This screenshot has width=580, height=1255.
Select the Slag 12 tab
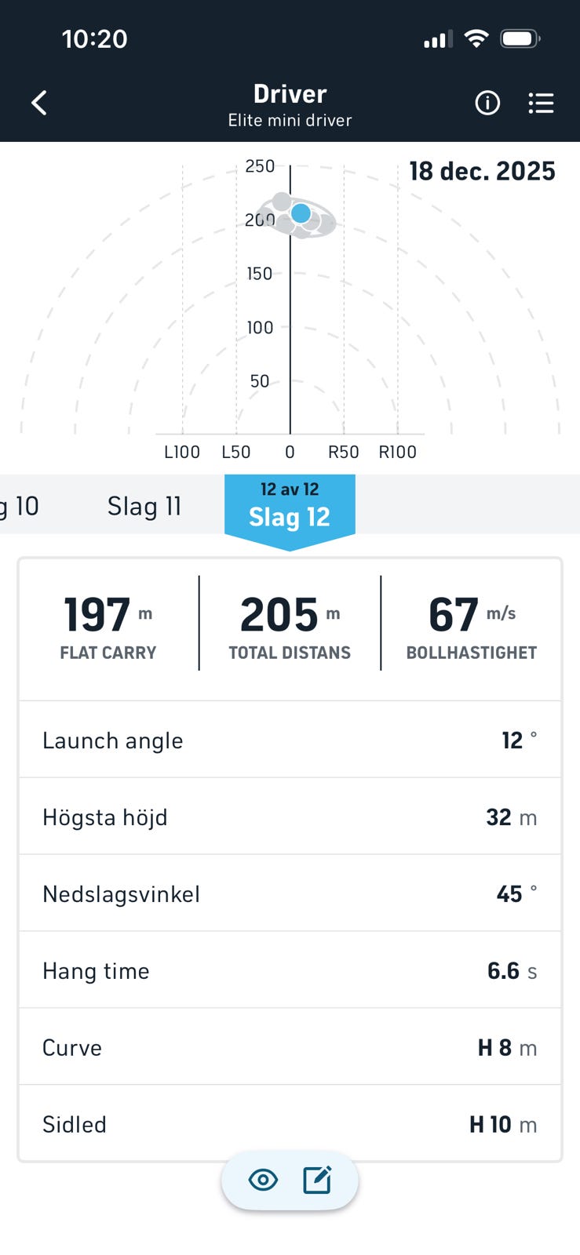tap(290, 508)
